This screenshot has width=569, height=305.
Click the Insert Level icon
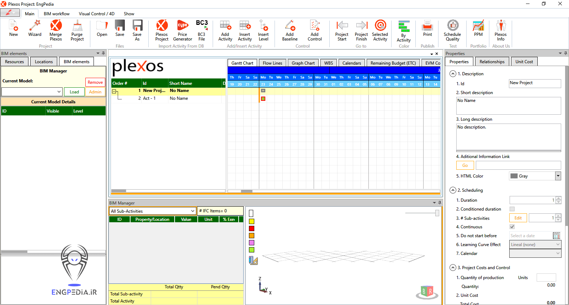[x=264, y=31]
